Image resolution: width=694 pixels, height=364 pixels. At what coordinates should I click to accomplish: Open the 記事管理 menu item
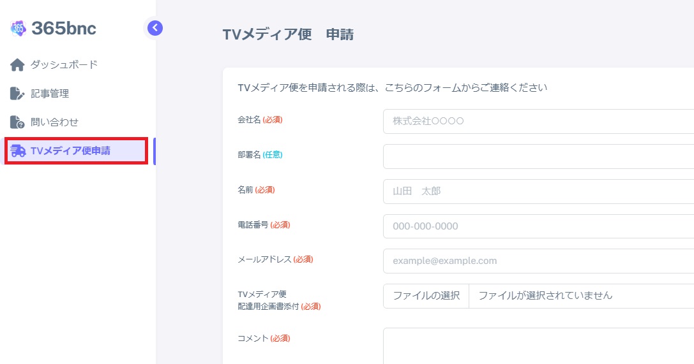coord(50,94)
